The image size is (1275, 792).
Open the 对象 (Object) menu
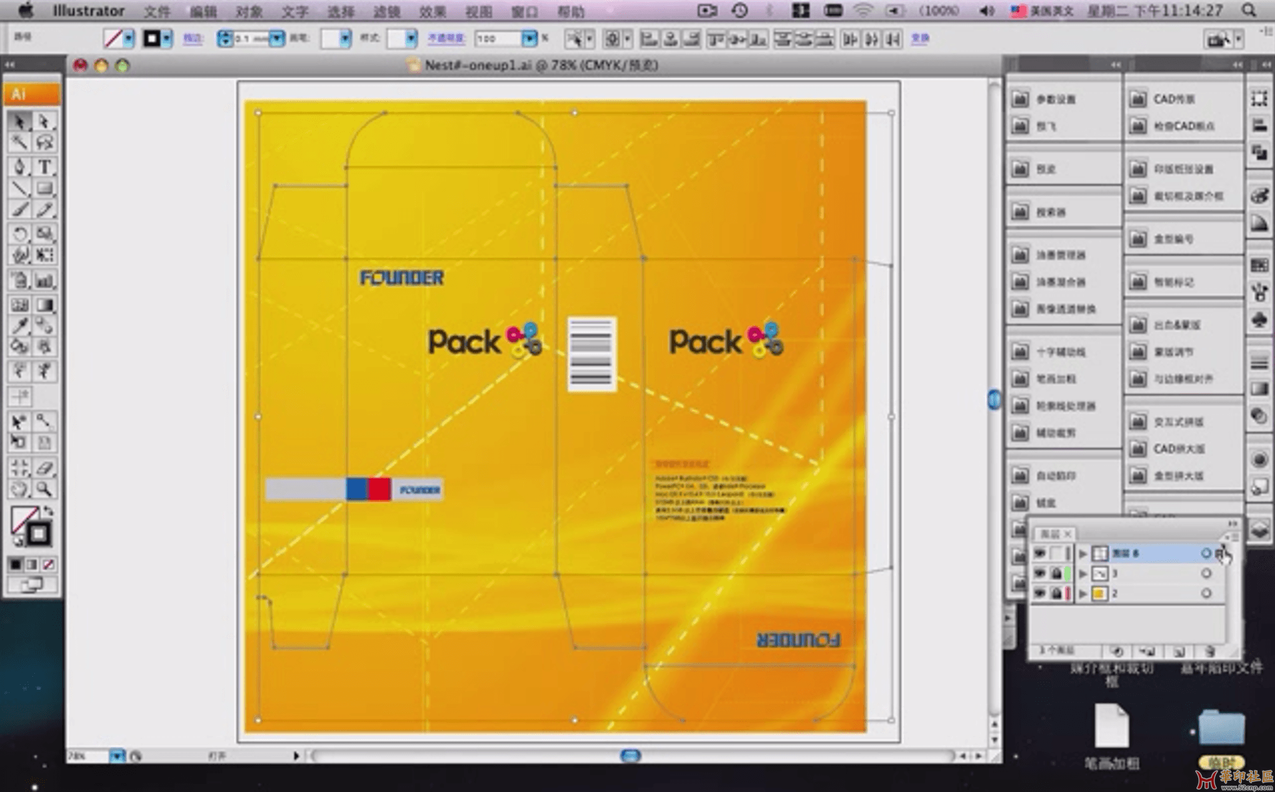coord(249,11)
